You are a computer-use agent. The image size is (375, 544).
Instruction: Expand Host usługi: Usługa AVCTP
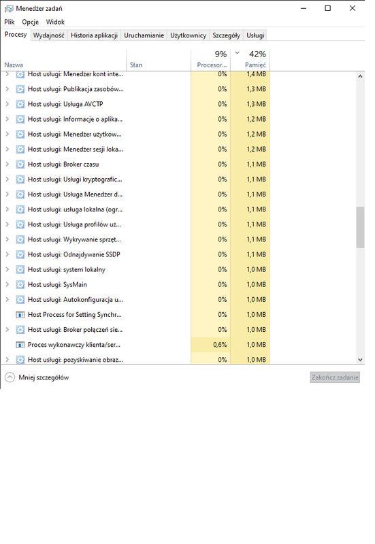[x=7, y=104]
